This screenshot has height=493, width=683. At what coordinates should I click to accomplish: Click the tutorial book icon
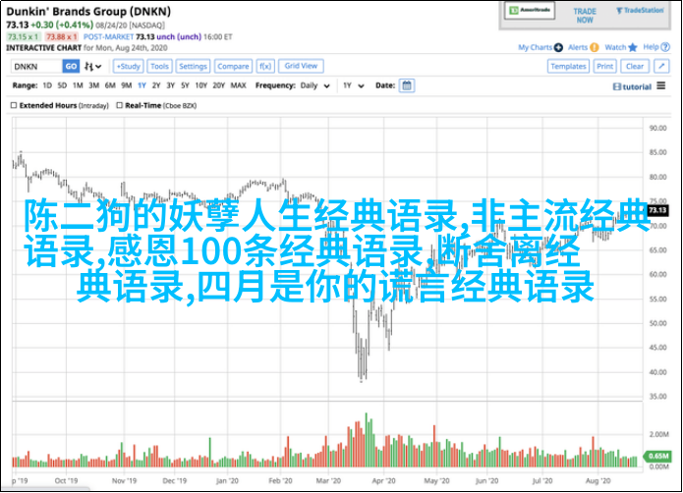pyautogui.click(x=617, y=87)
